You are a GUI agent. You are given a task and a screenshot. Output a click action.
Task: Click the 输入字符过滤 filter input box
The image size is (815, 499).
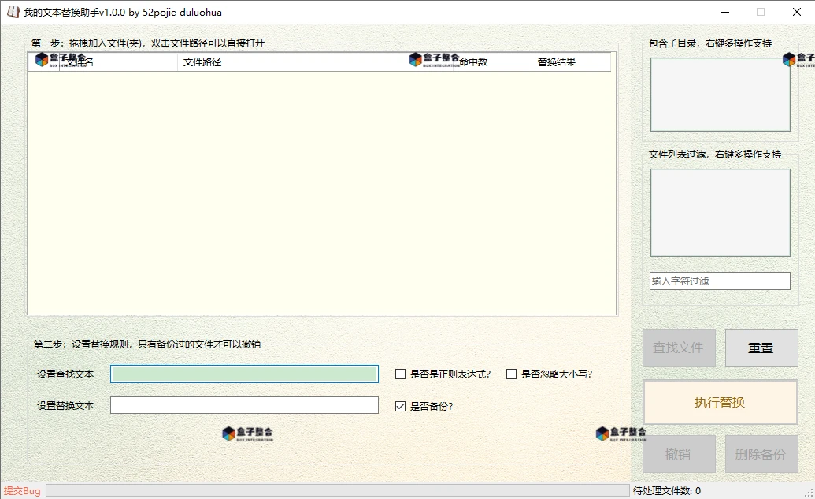[x=719, y=280]
